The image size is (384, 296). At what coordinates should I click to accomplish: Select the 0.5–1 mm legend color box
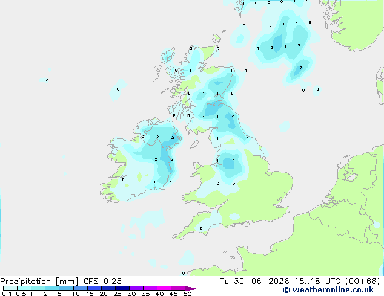point(24,288)
